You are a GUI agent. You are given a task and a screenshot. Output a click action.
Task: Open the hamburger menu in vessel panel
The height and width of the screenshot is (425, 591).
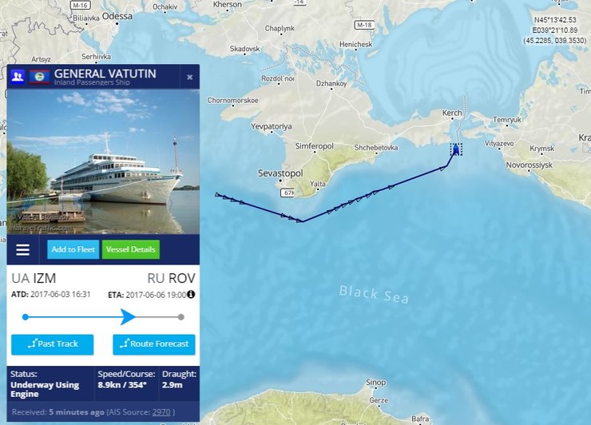point(22,249)
